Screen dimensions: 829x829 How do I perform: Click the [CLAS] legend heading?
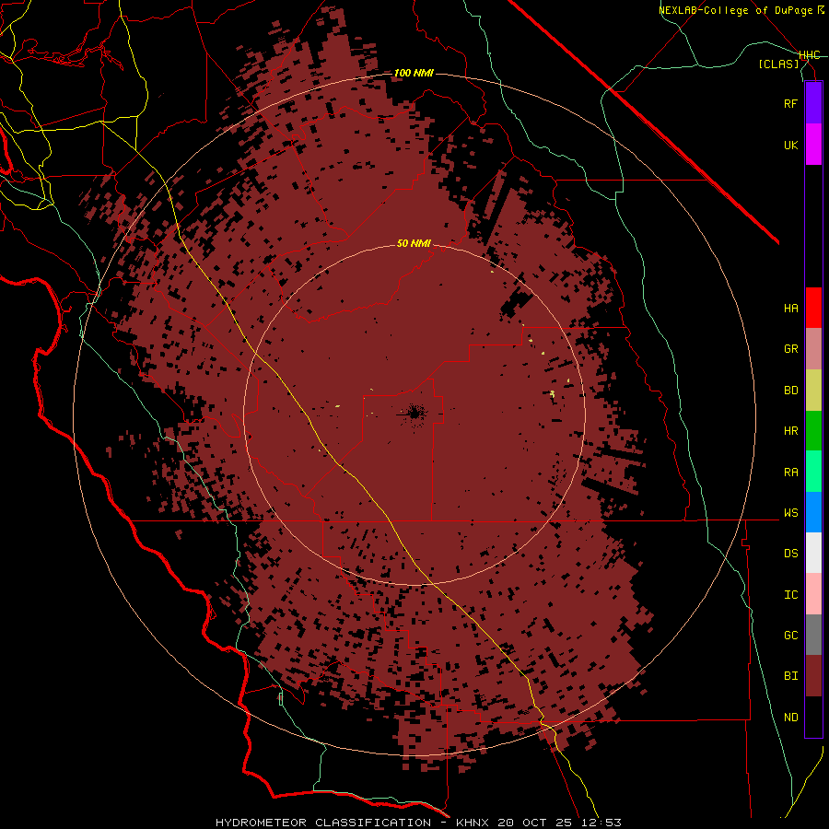coord(778,64)
